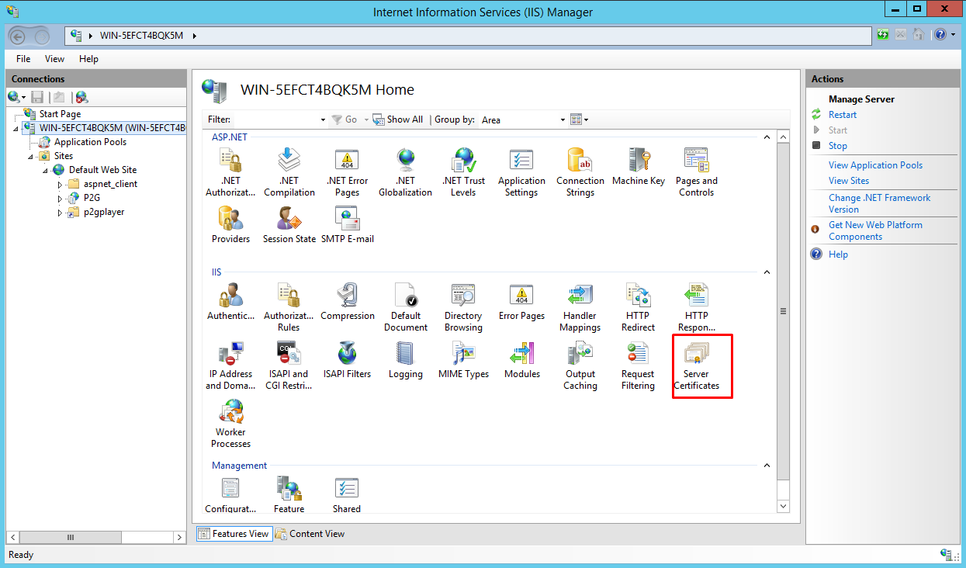Collapse the Default Web Site node
Screen dimensions: 966x568
click(45, 171)
